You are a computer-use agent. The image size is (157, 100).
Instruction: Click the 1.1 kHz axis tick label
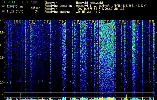[2, 32]
